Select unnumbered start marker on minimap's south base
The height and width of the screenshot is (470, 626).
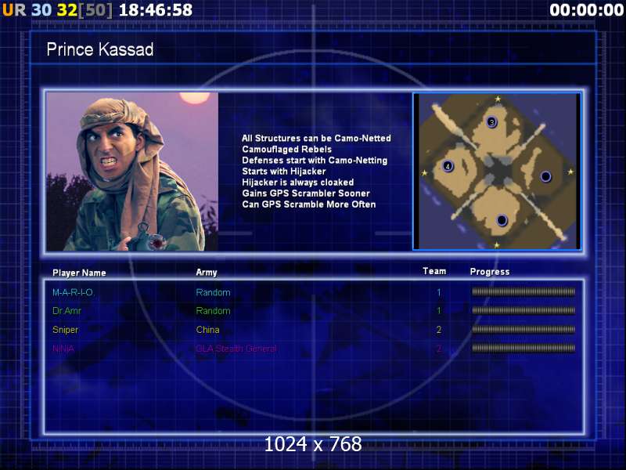click(502, 220)
